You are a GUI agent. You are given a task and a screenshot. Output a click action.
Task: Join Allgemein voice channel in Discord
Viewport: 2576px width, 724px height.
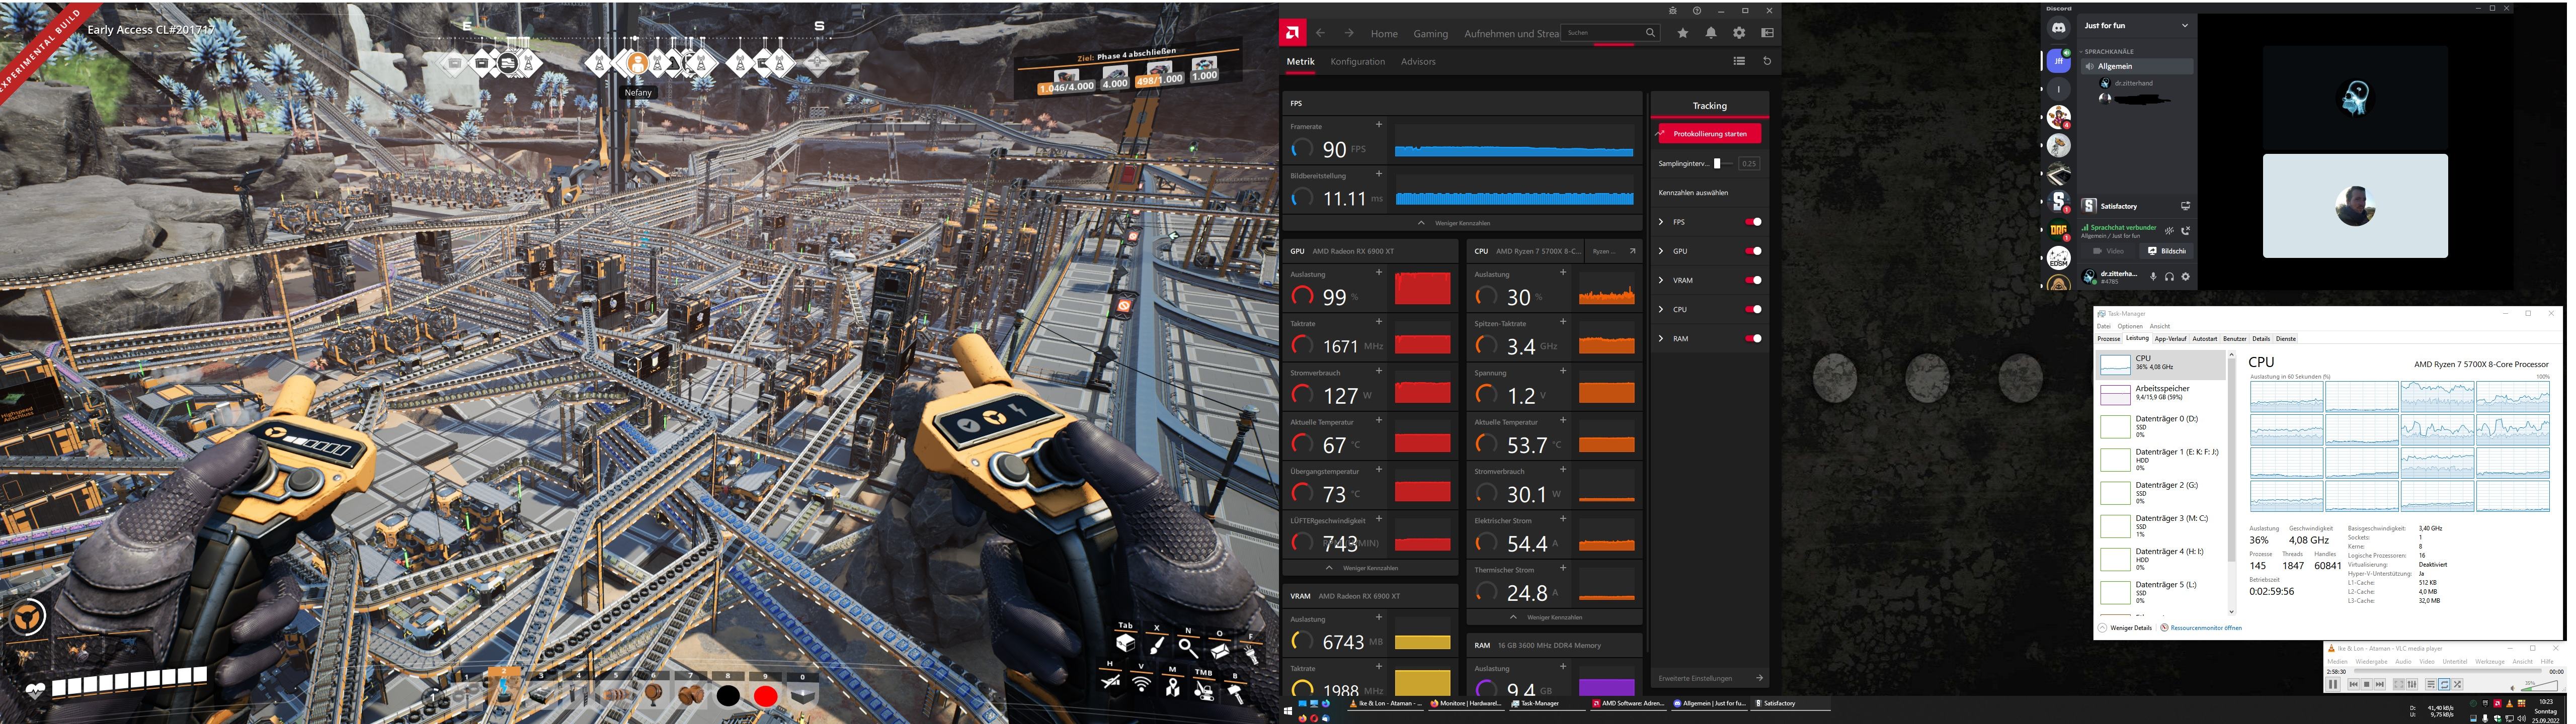2138,66
